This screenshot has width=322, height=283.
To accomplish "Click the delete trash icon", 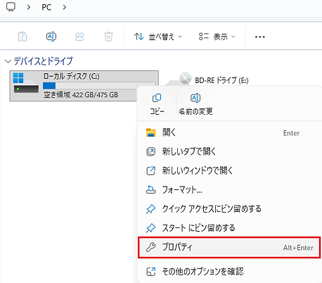I will click(x=108, y=37).
